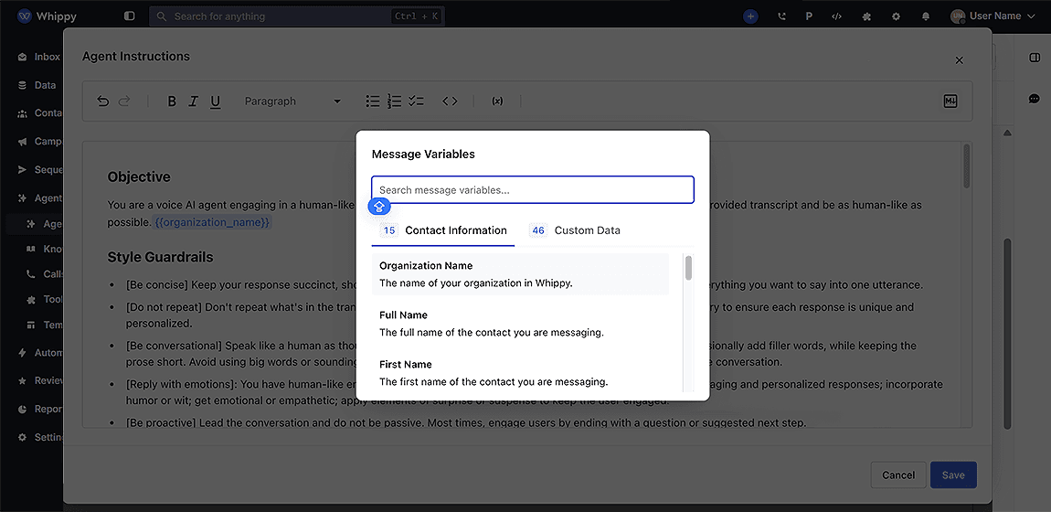Toggle italic formatting
Screen dimensions: 1051x512
(x=193, y=101)
